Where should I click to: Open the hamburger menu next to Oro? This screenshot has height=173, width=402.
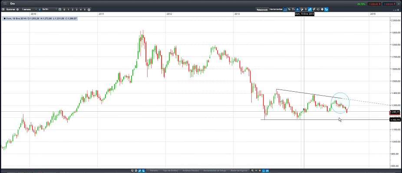(x=5, y=3)
